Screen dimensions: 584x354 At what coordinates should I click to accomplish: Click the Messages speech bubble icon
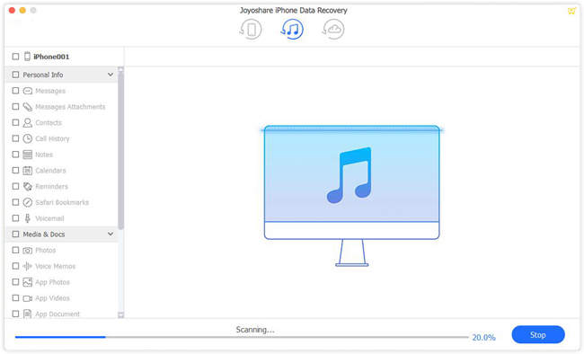tap(28, 91)
